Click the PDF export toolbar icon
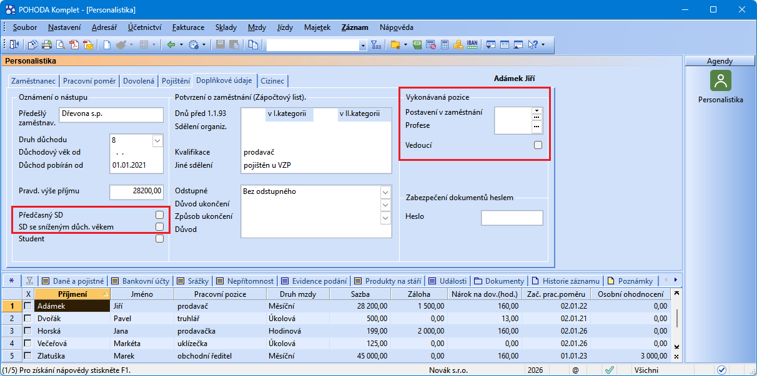This screenshot has width=757, height=376. (74, 44)
